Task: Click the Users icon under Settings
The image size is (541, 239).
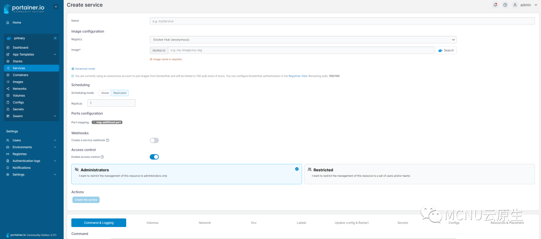Action: (8, 140)
